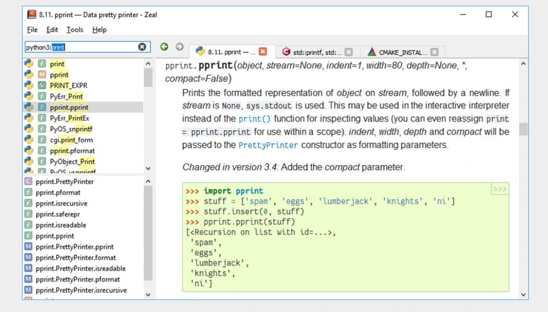Select the PyErr_Print result
This screenshot has width=548, height=312.
click(x=83, y=96)
